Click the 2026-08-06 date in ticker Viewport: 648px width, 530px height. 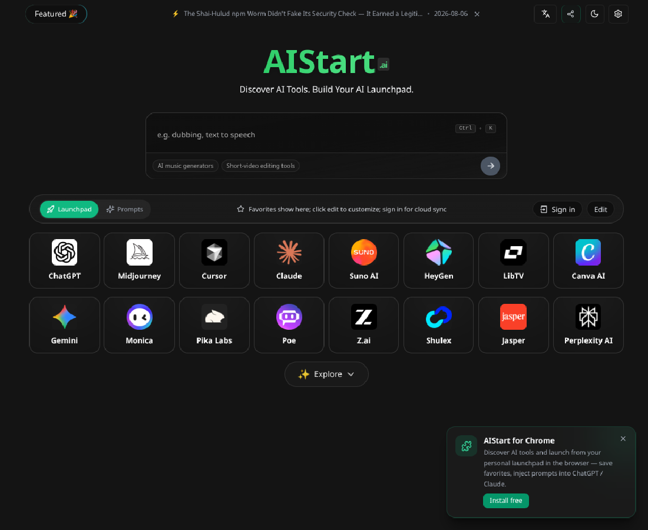coord(451,14)
